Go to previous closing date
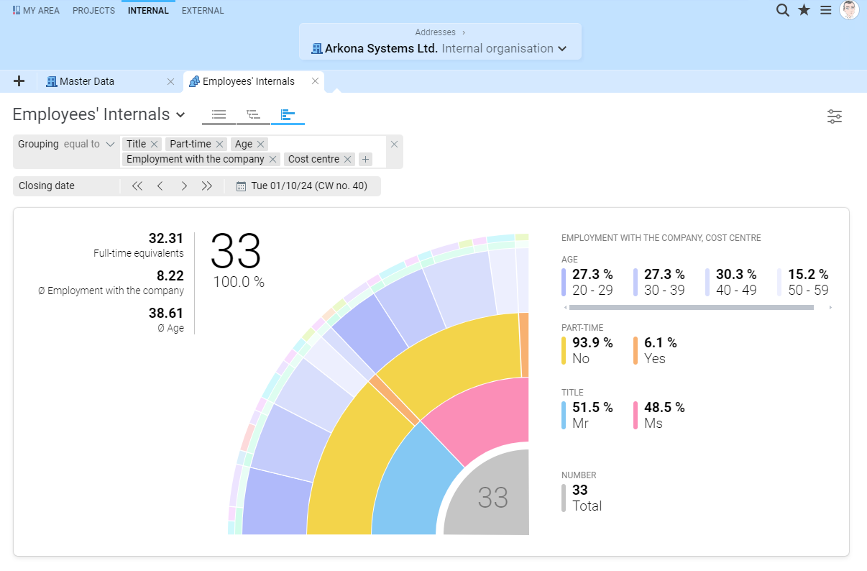867x571 pixels. pos(160,186)
